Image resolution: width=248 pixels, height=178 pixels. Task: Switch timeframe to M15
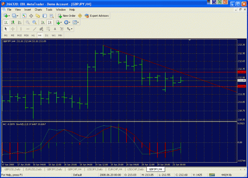click(19, 36)
